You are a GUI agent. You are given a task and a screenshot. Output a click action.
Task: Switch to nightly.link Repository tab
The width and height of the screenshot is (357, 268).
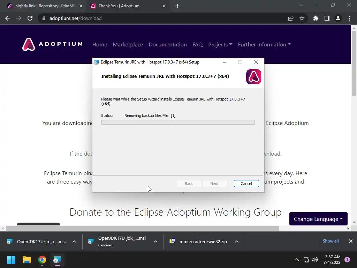point(45,6)
